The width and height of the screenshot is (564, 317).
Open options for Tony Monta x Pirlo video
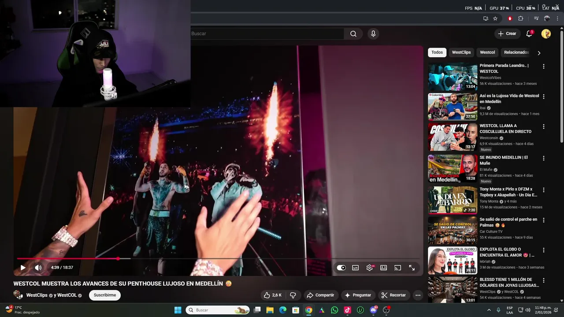pos(543,190)
